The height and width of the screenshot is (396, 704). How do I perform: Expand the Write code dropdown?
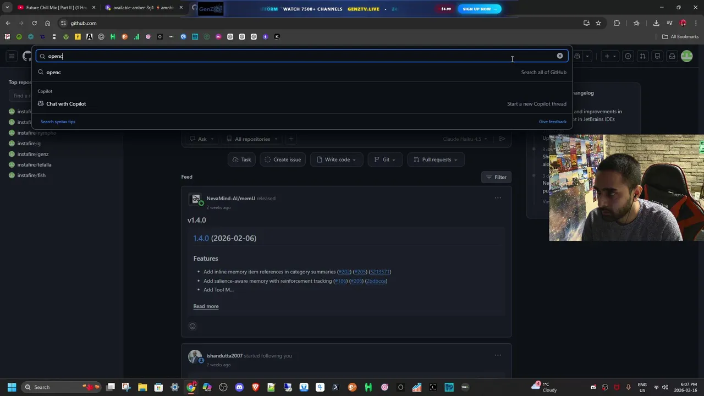pos(337,159)
